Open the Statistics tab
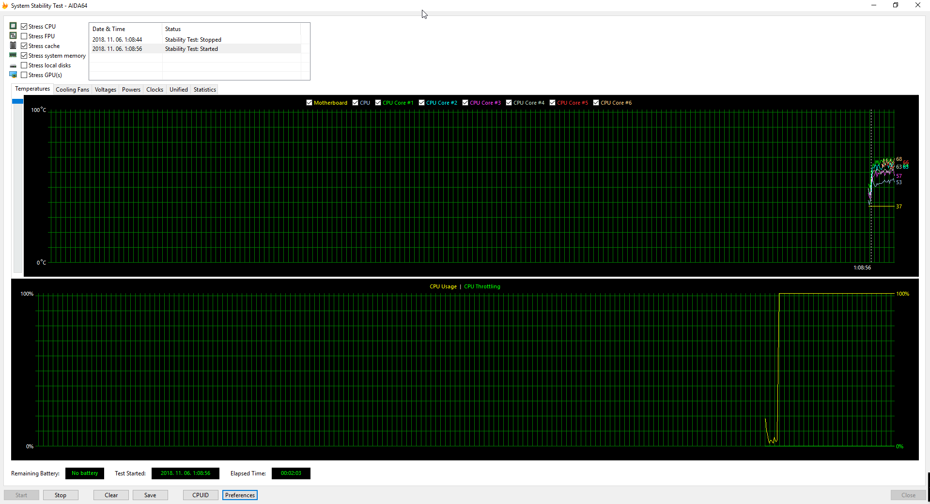Image resolution: width=930 pixels, height=504 pixels. 205,90
